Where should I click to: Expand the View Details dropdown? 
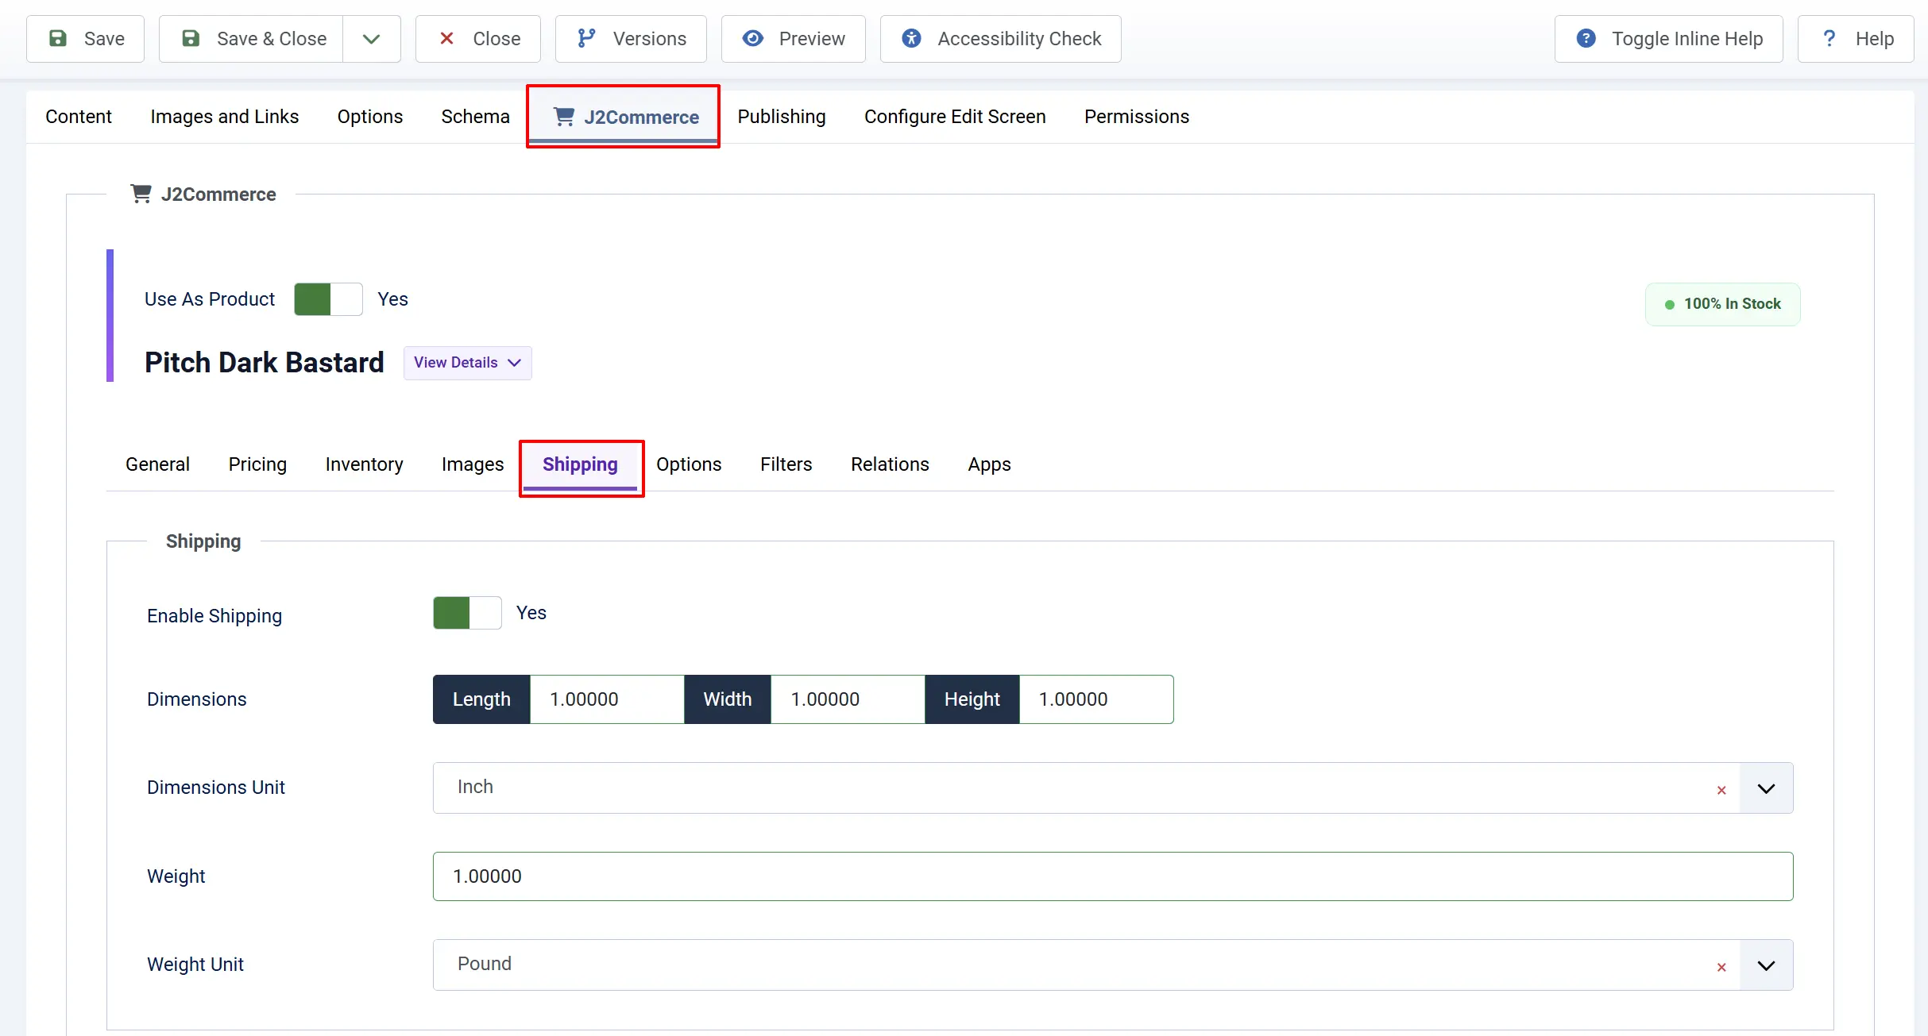[x=467, y=363]
